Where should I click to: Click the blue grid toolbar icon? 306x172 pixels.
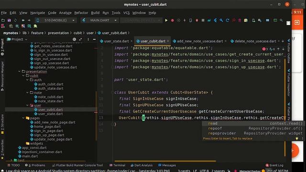268,20
